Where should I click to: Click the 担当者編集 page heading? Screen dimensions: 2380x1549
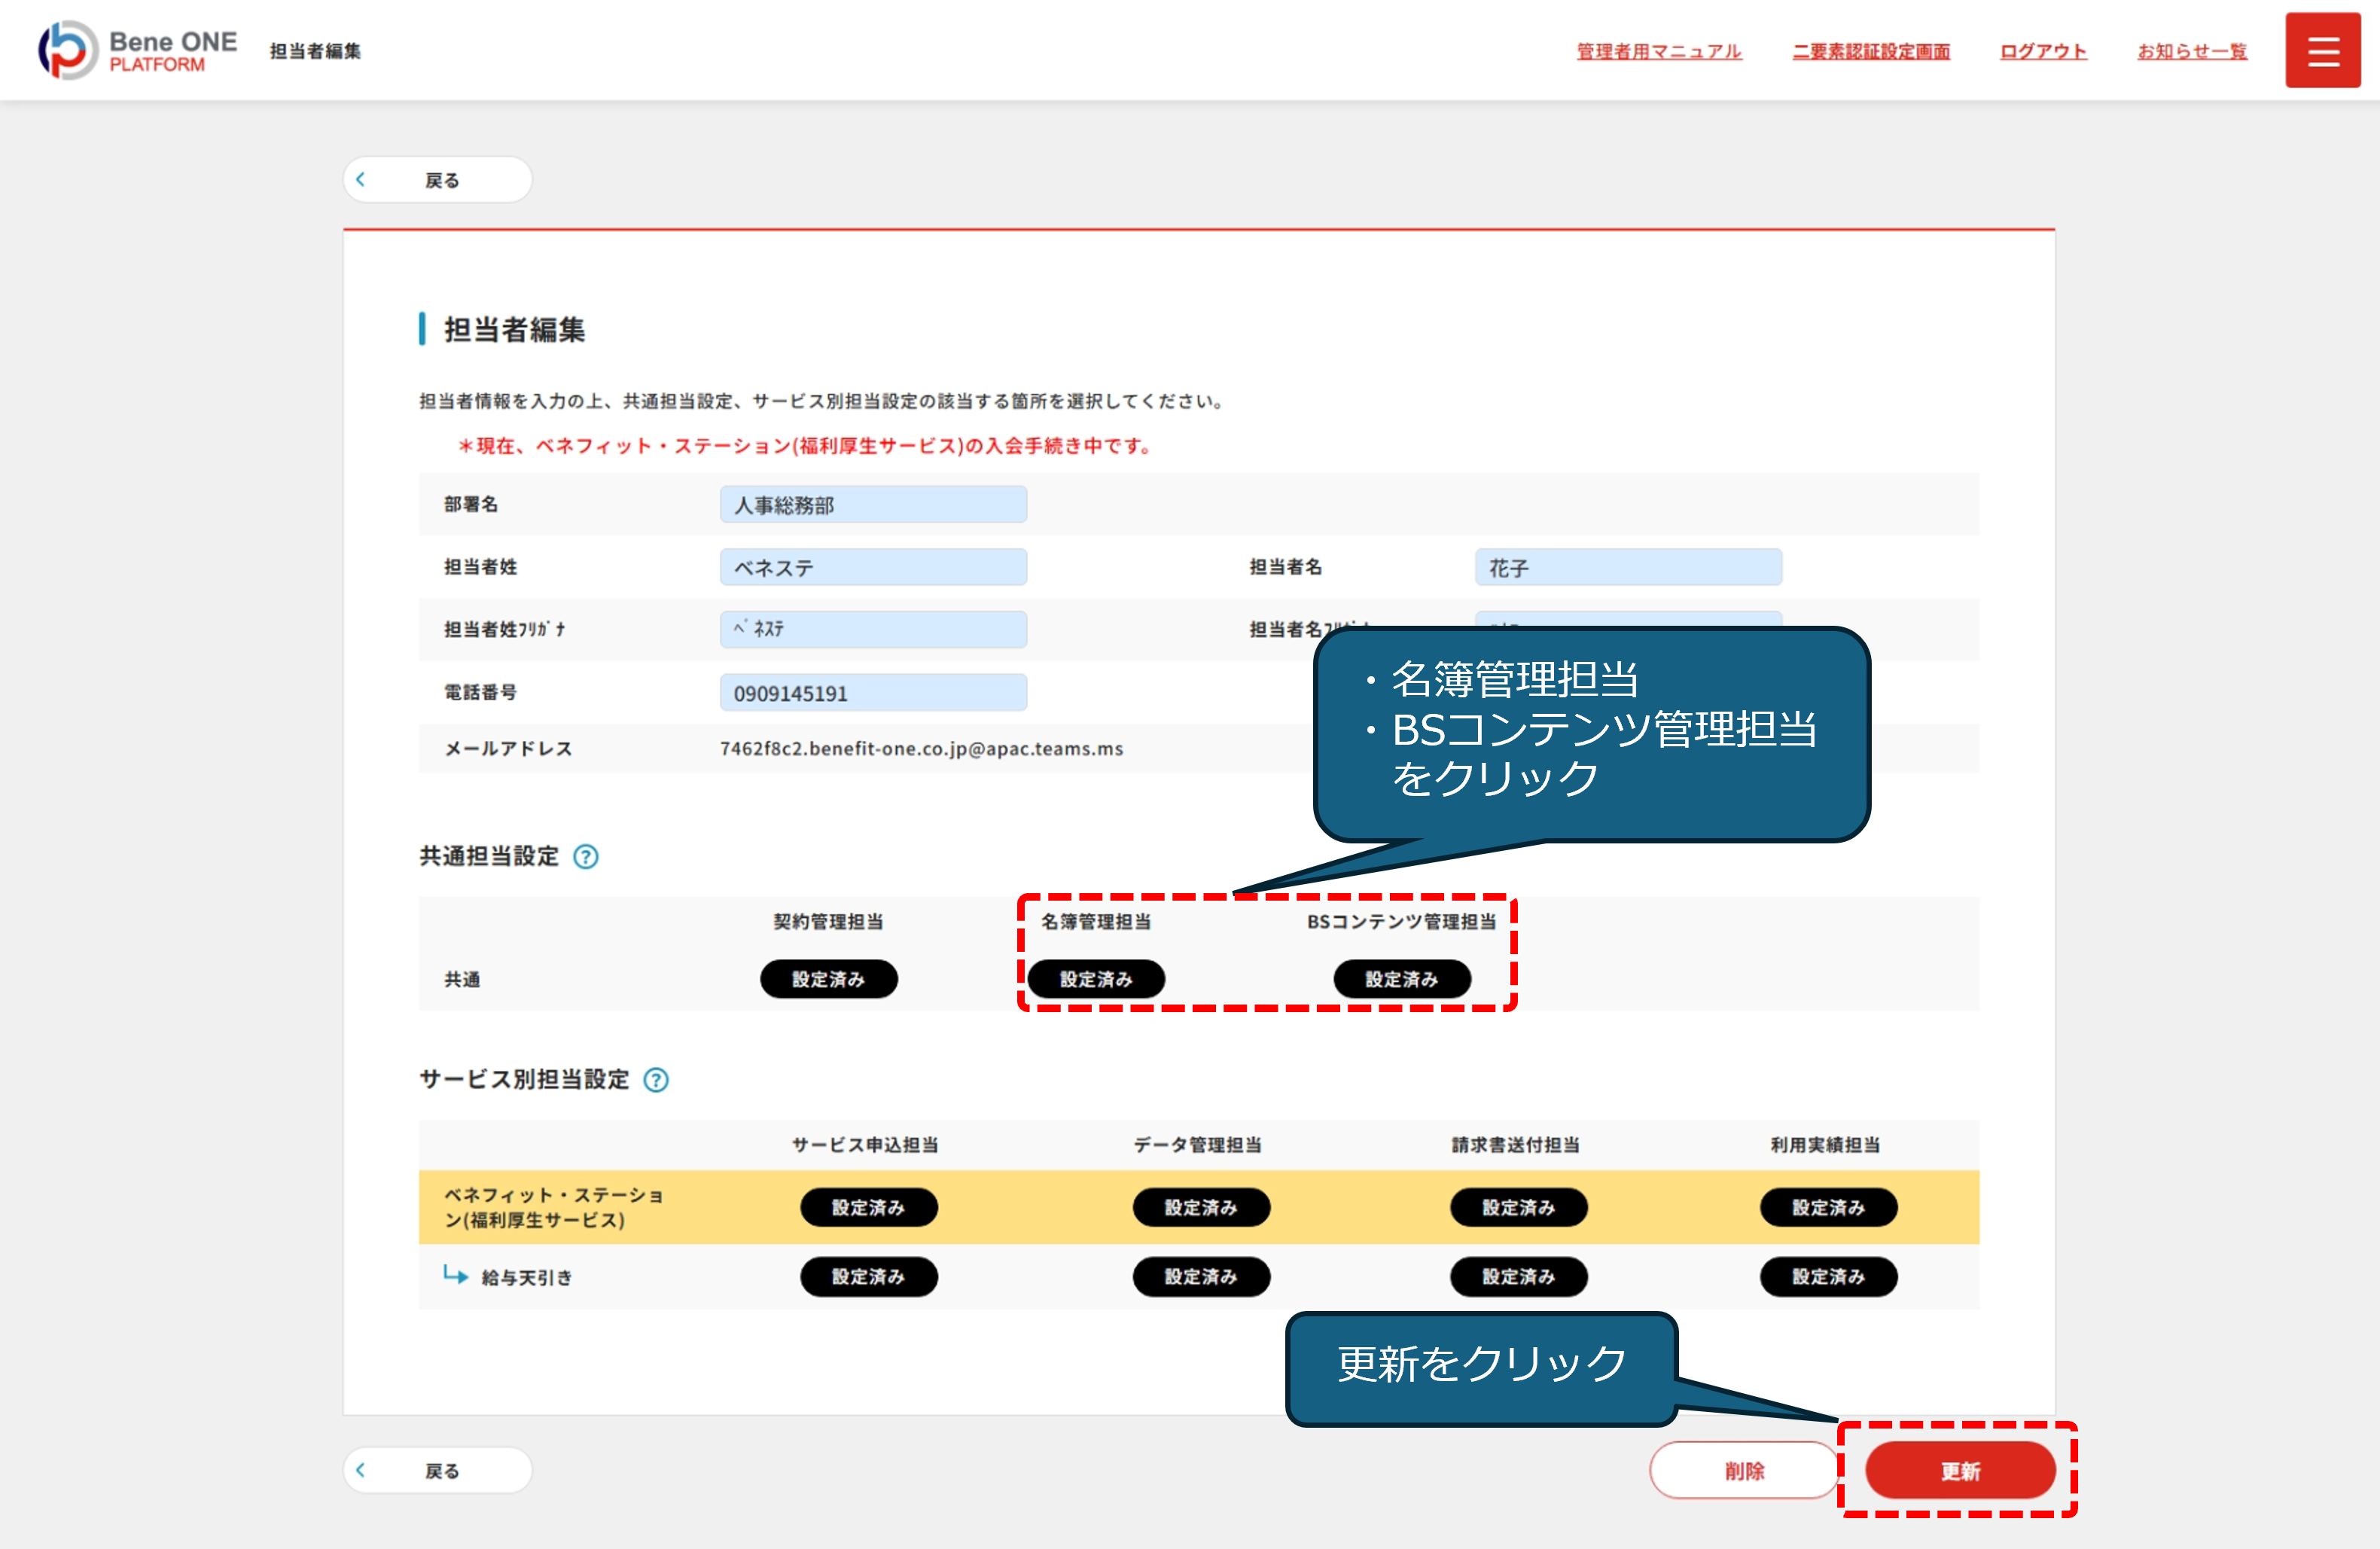coord(514,330)
